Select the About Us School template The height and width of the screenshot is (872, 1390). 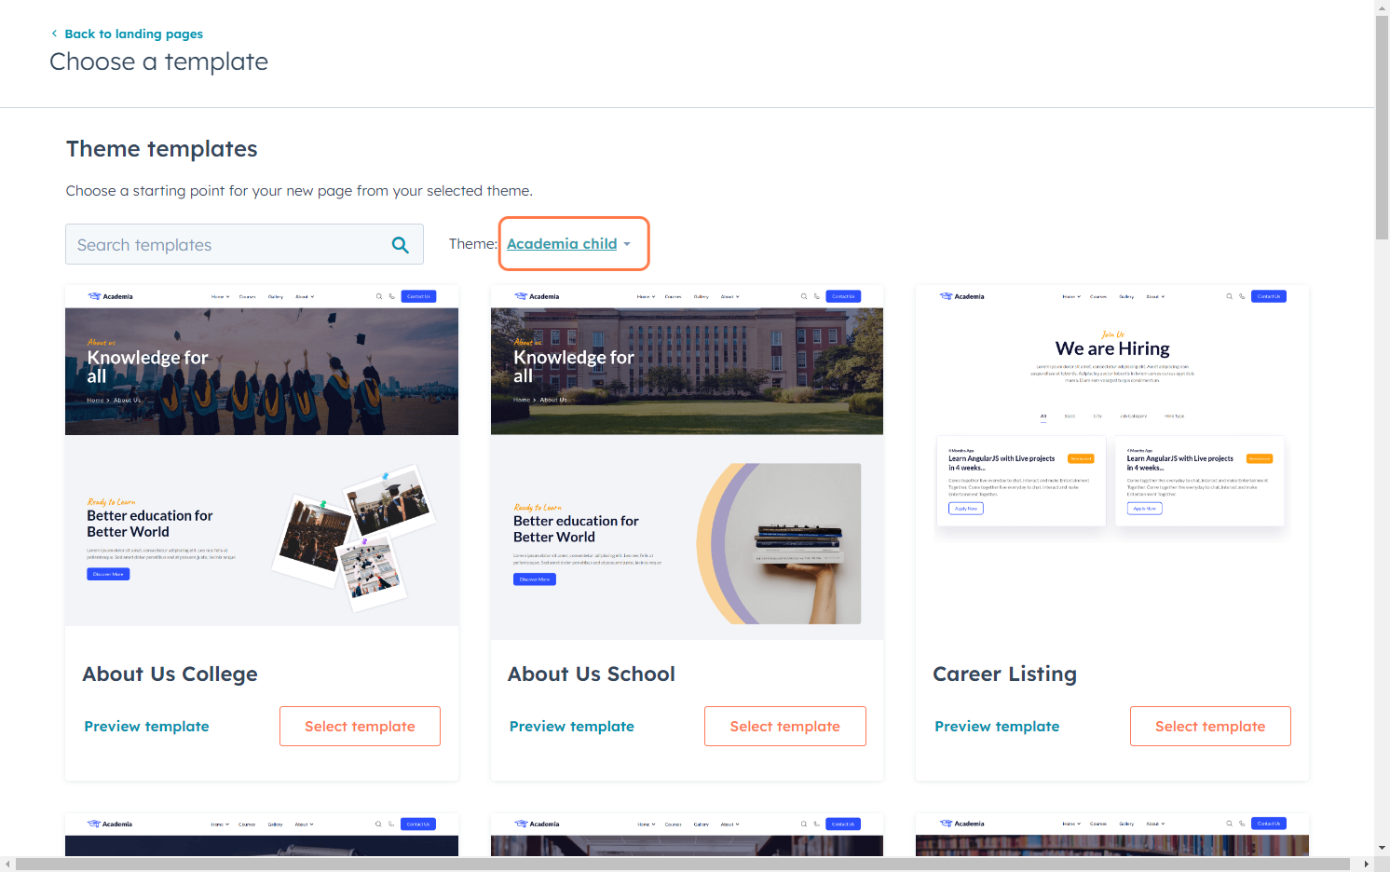click(785, 726)
